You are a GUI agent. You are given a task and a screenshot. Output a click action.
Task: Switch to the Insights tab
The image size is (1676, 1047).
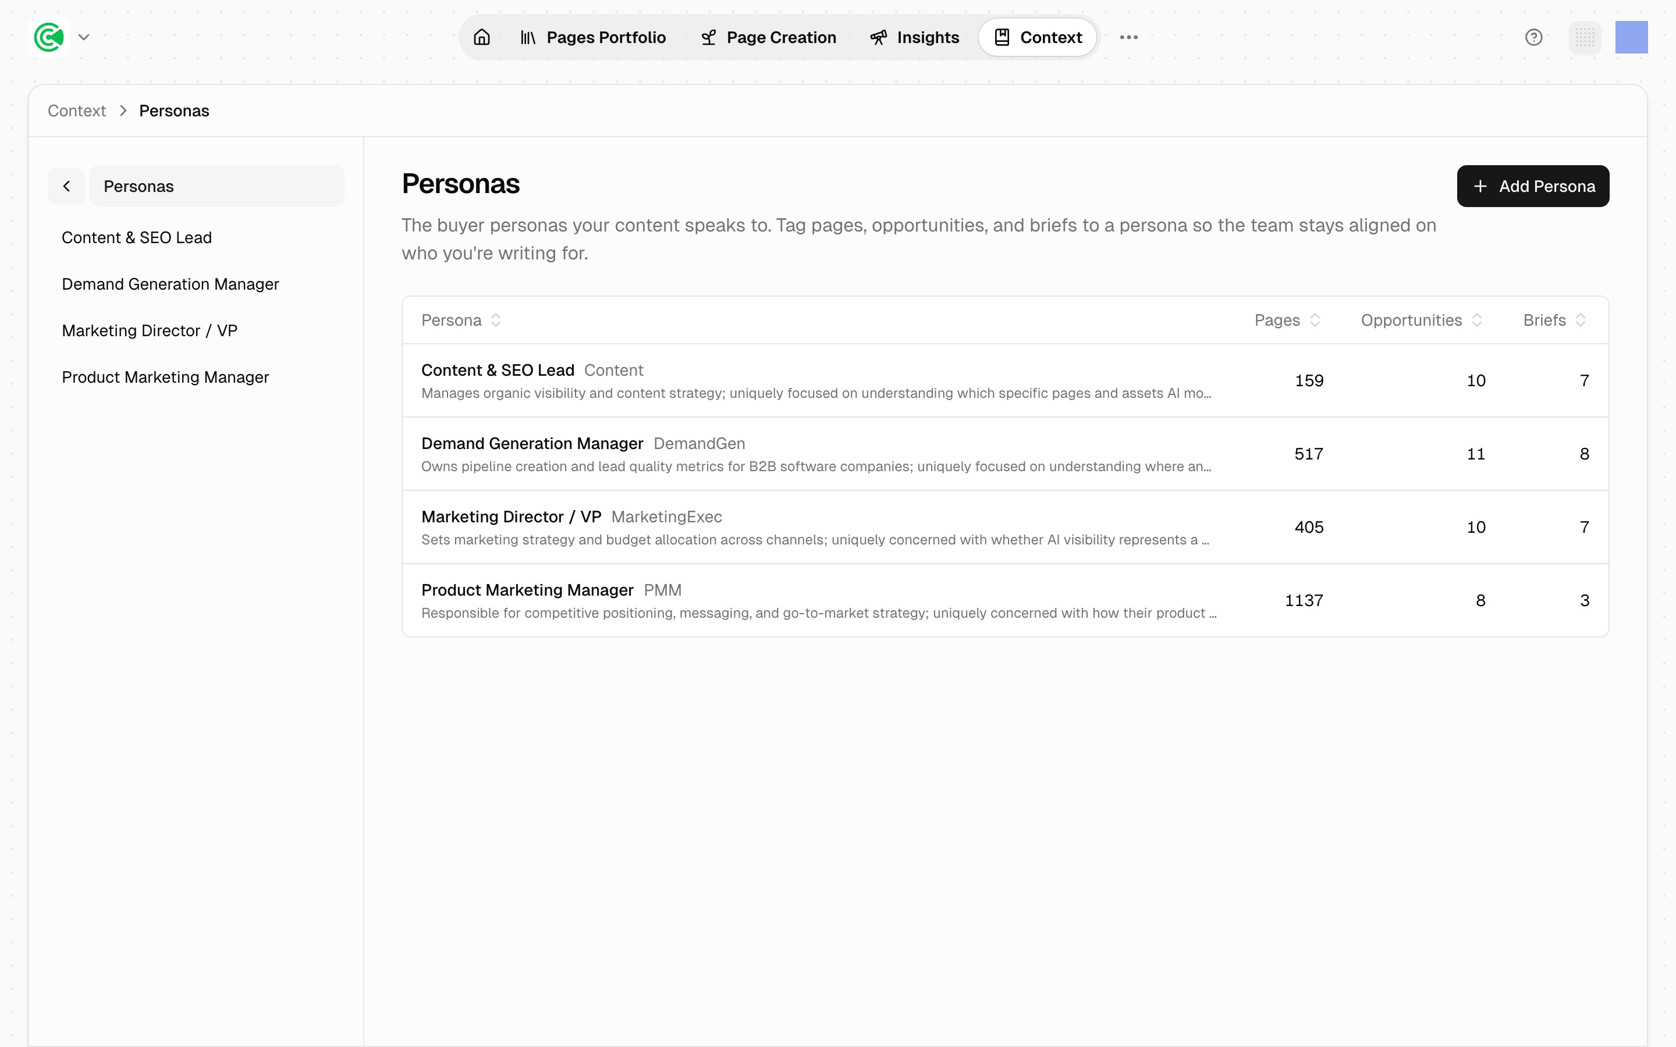pyautogui.click(x=914, y=37)
